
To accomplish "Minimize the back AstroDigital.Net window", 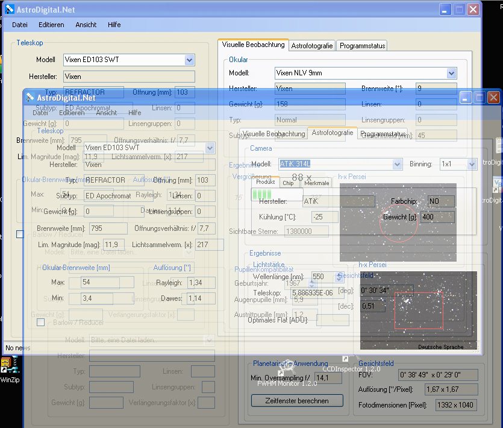I will coord(445,10).
